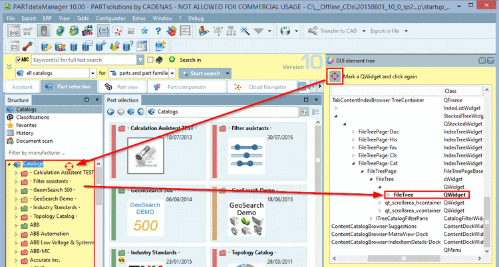Select History in the Structure panel
The image size is (499, 267).
(x=25, y=133)
